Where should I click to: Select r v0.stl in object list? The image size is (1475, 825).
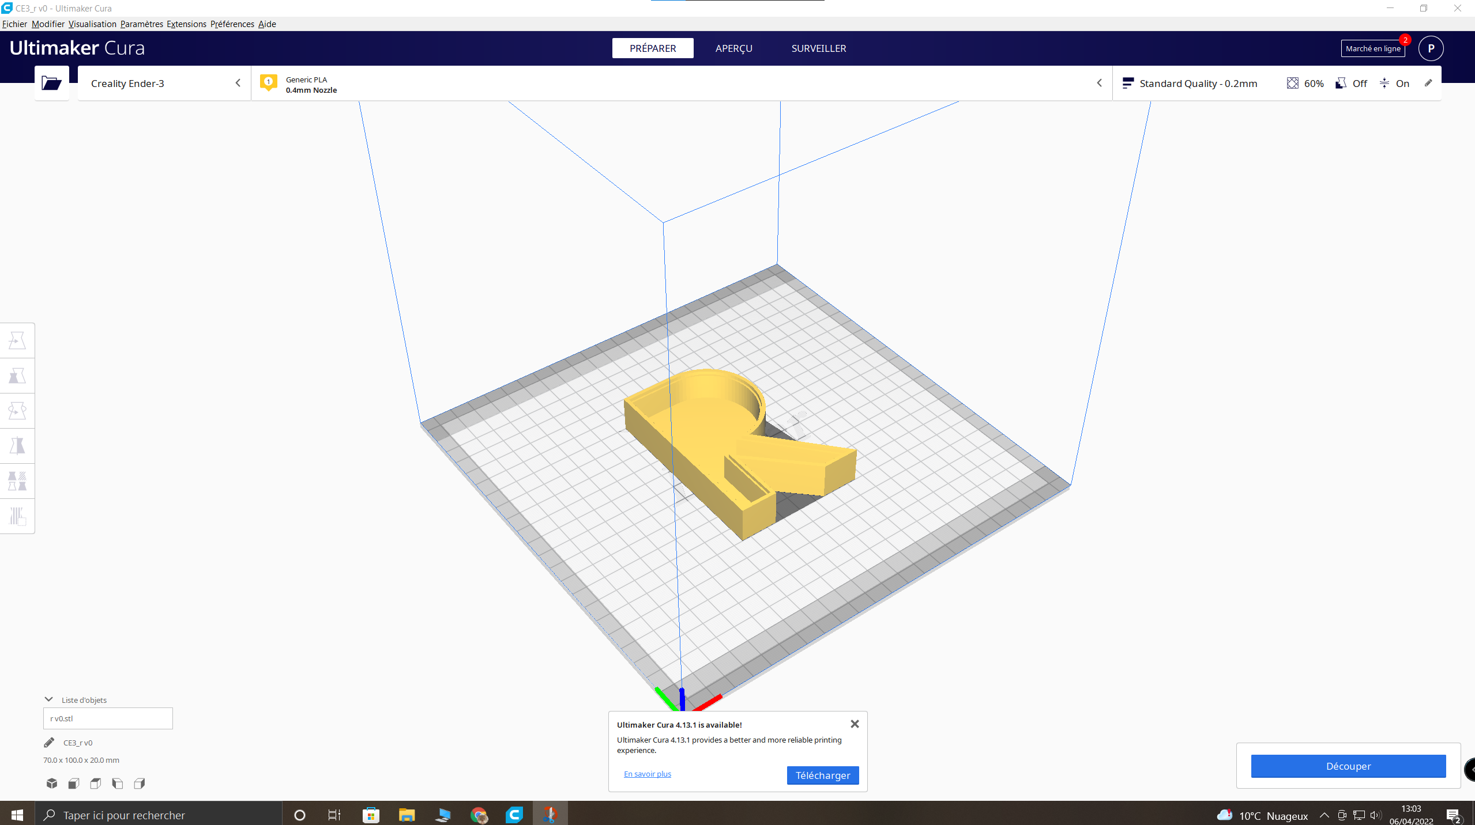click(108, 718)
